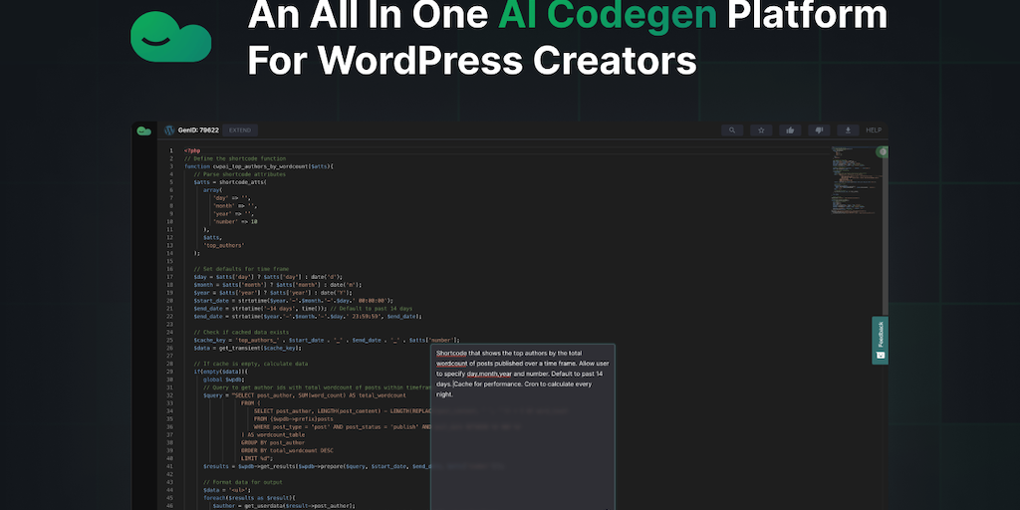
Task: Click the EXTEND button
Action: click(240, 130)
